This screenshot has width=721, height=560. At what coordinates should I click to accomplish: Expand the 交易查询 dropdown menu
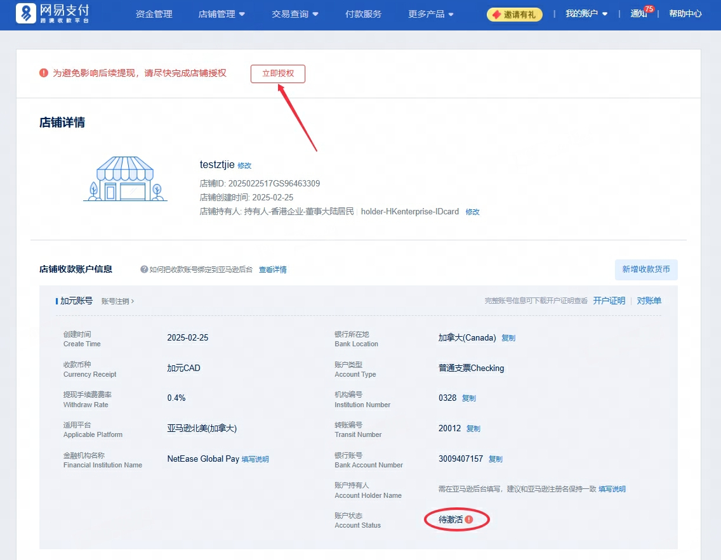point(295,14)
